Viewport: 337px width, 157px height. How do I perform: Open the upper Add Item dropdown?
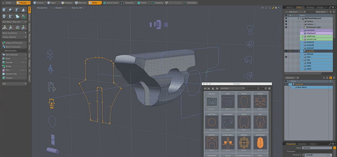[x=295, y=12]
